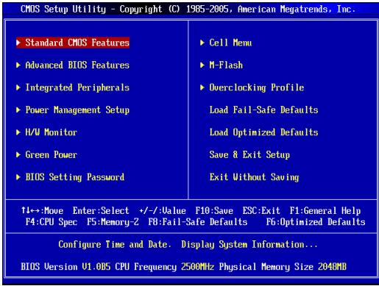This screenshot has width=379, height=286.
Task: Click the +/-/:Value hint
Action: point(163,211)
